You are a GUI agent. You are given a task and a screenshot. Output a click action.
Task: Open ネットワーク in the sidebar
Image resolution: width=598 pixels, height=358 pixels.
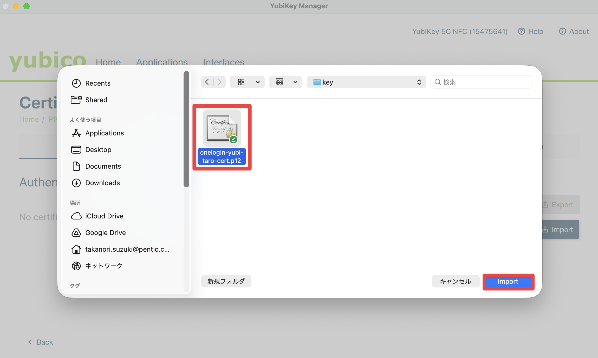[104, 266]
